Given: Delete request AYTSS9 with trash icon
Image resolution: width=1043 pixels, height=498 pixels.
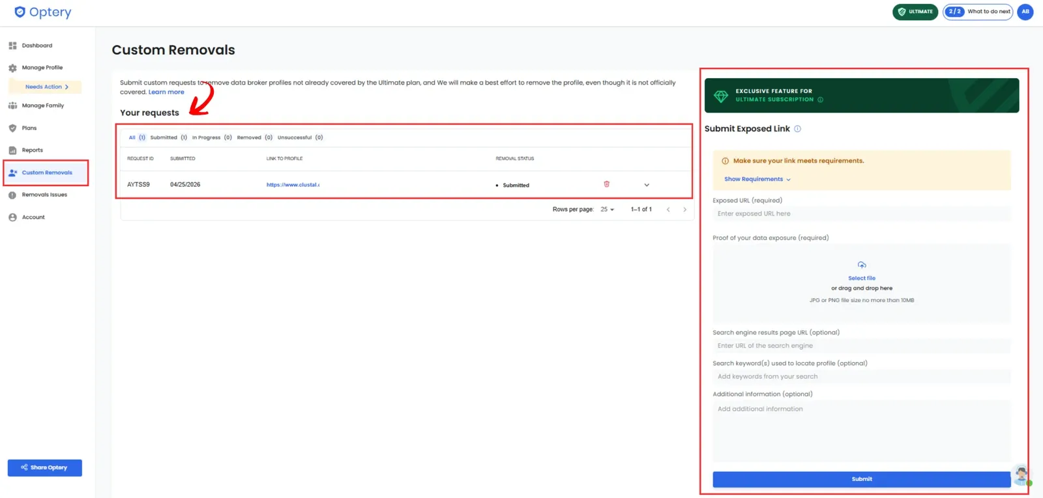Looking at the screenshot, I should point(606,184).
